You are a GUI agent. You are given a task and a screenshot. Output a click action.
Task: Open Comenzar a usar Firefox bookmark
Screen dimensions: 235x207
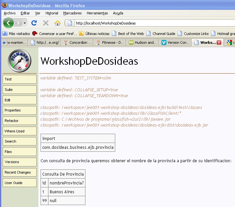(x=54, y=34)
